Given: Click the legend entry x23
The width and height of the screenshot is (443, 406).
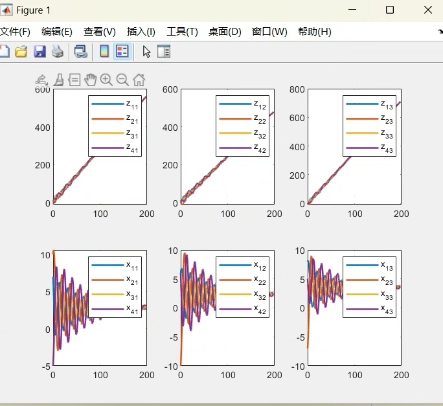Looking at the screenshot, I should pyautogui.click(x=387, y=280).
